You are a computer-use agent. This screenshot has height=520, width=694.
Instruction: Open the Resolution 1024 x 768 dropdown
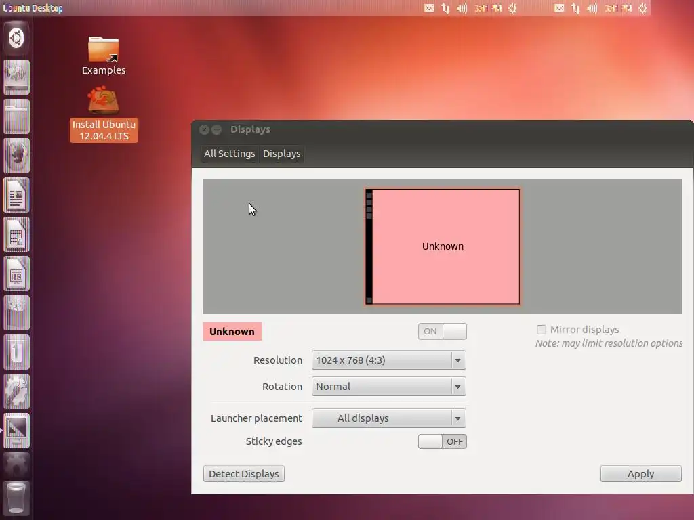(388, 360)
